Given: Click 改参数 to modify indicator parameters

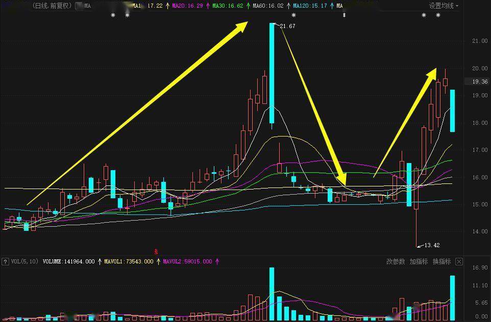Looking at the screenshot, I should 396,261.
